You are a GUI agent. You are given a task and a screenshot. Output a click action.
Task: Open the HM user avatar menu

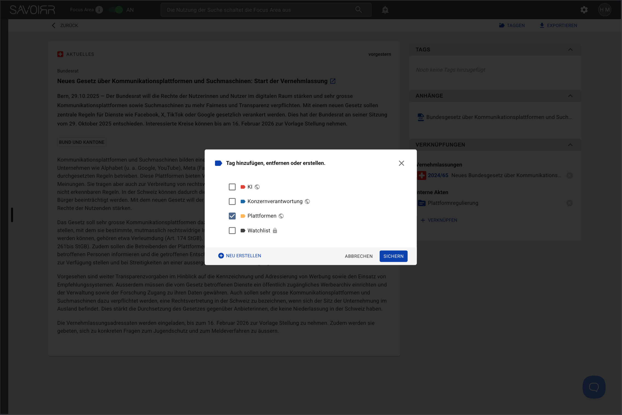click(604, 10)
